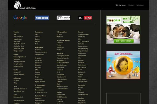Image resolution: width=157 pixels, height=104 pixels.
Task: Open the Tagesanzeiger link
Action: (83, 51)
